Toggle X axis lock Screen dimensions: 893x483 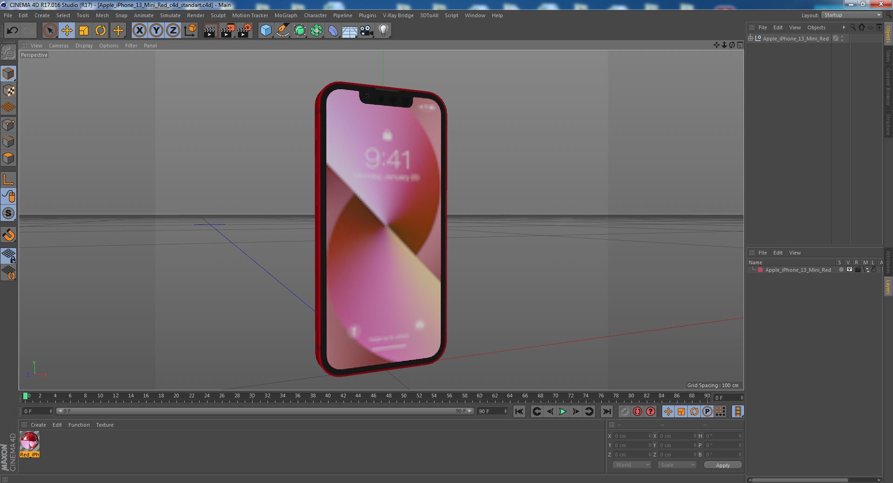[x=139, y=31]
